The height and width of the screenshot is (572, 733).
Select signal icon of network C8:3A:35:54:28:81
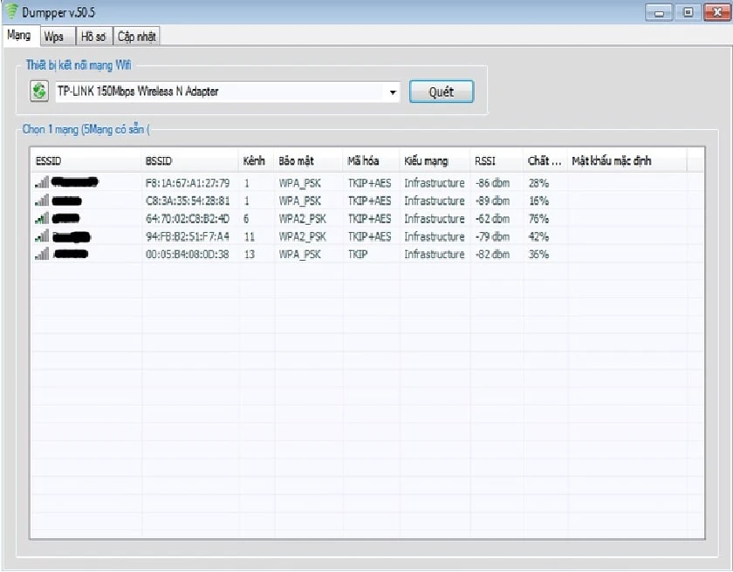(42, 201)
